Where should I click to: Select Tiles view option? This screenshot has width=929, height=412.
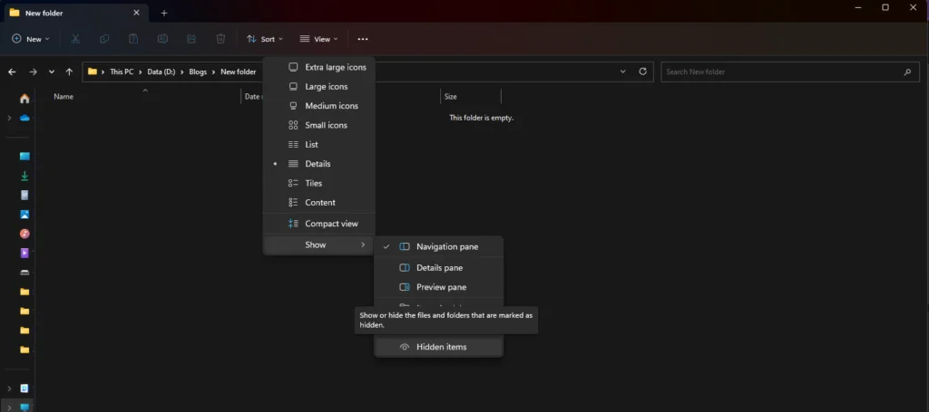[318, 183]
